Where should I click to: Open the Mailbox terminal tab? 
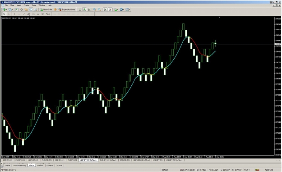(40, 165)
